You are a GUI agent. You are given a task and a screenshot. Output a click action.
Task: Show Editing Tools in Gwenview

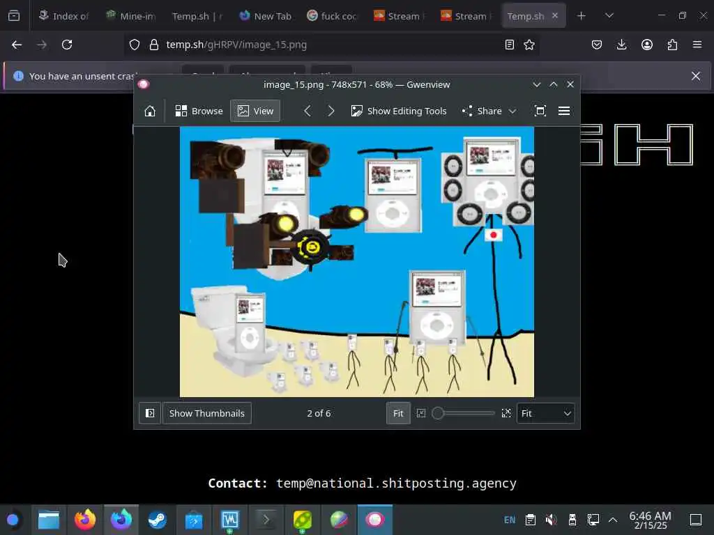398,111
